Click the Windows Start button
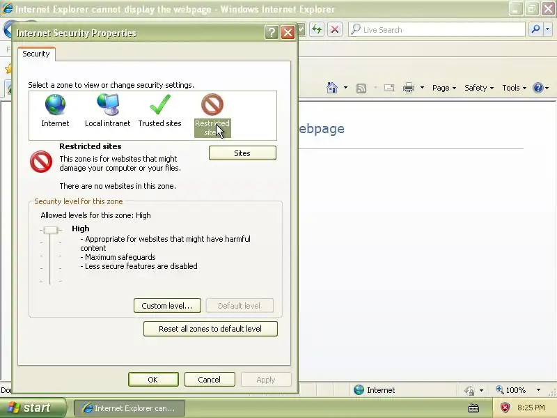The width and height of the screenshot is (557, 418). (x=33, y=408)
